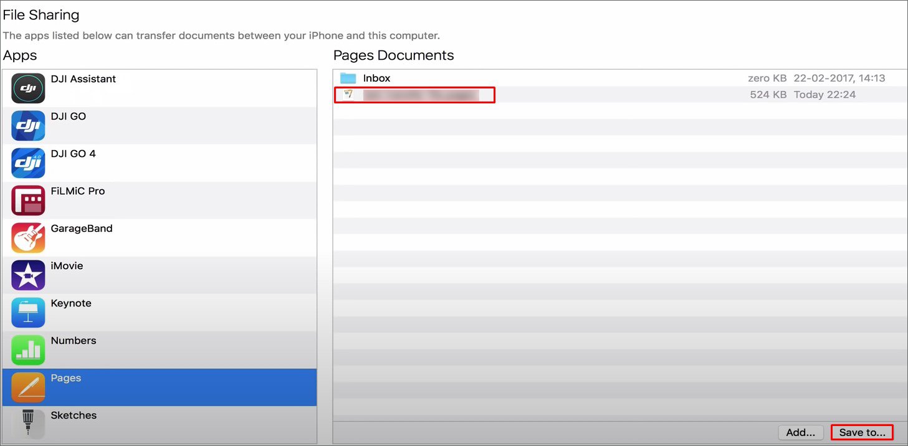Select the Pages pen icon
Viewport: 908px width, 446px height.
point(27,387)
